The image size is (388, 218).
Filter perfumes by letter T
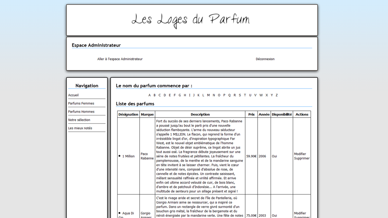245,95
